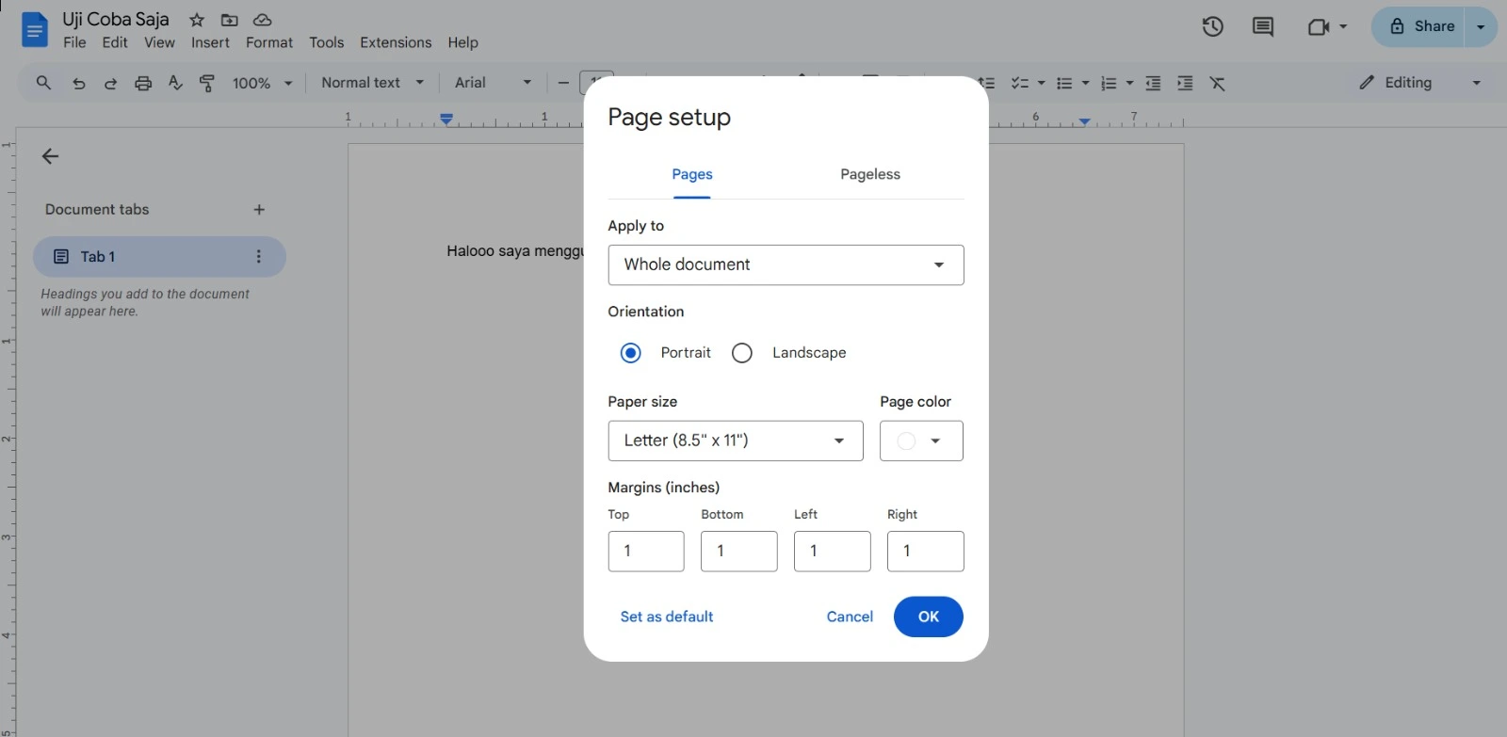Click Set as default link

pos(666,617)
